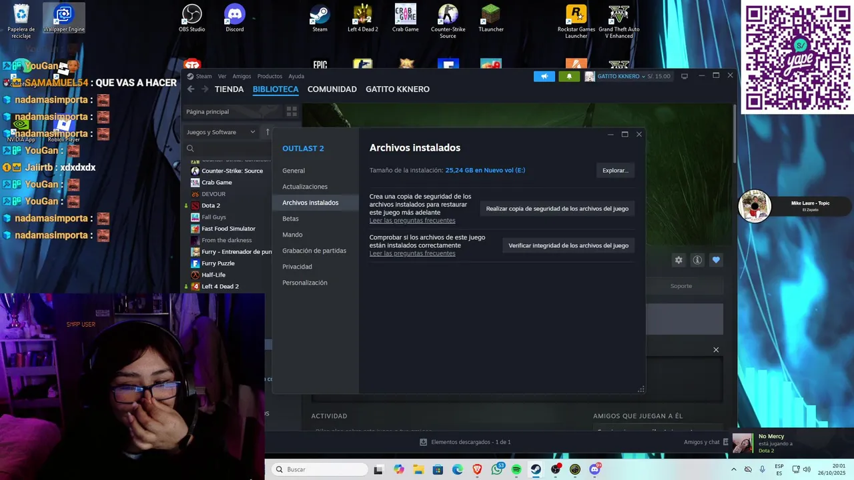Open FAQ link under verify files description
This screenshot has height=480, width=854.
(x=412, y=253)
